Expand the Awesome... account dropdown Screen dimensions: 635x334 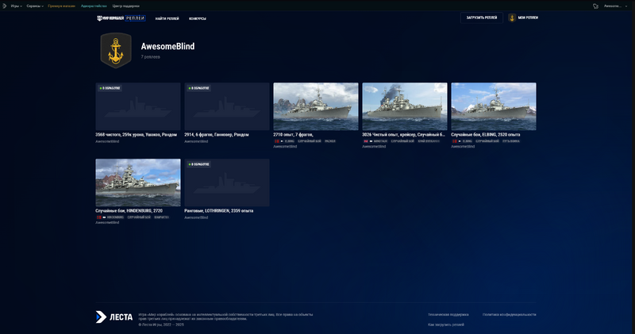tap(615, 6)
